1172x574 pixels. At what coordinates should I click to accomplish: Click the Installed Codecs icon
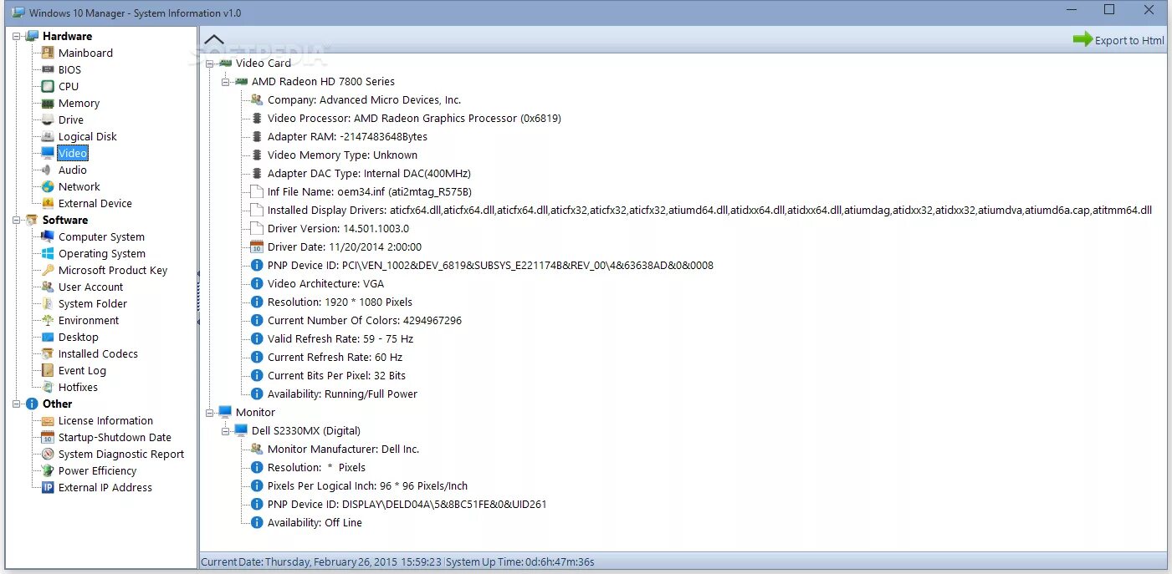coord(48,353)
